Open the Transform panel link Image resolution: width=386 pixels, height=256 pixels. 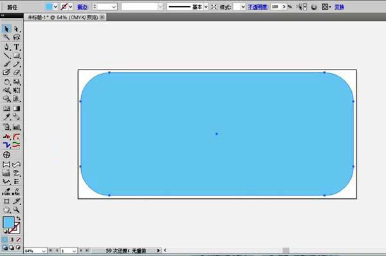point(339,7)
